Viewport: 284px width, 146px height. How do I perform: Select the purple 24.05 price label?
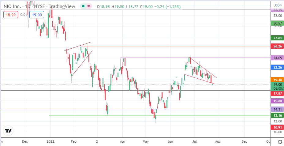(x=277, y=58)
